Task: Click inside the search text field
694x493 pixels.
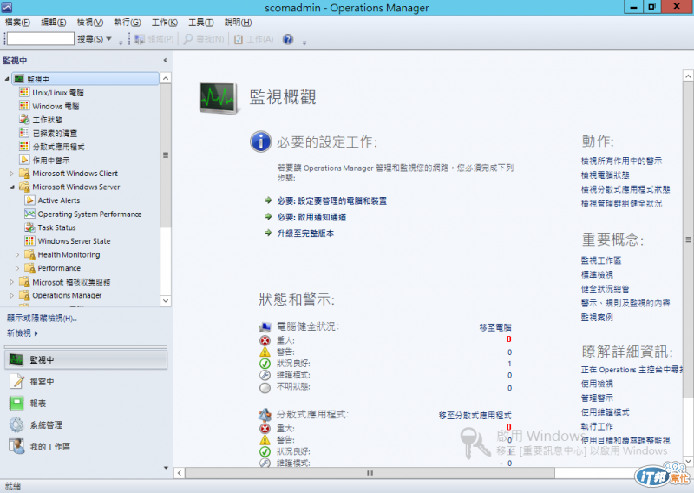Action: pos(40,38)
